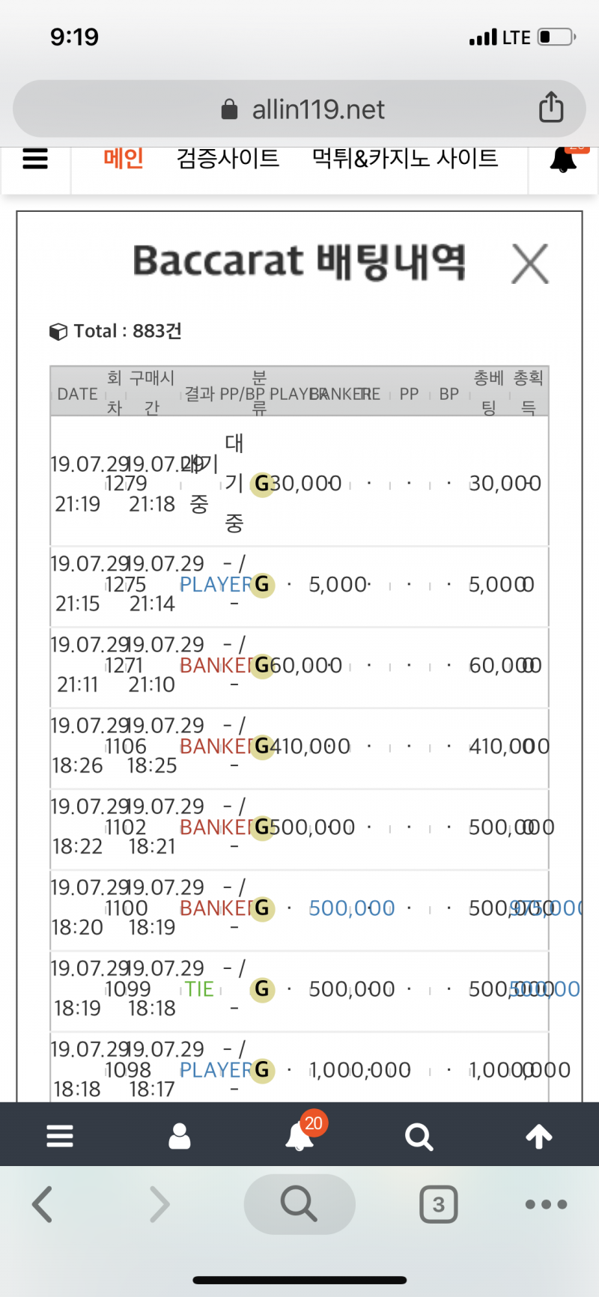Tap the share icon beside address bar
Image resolution: width=599 pixels, height=1297 pixels.
(551, 107)
